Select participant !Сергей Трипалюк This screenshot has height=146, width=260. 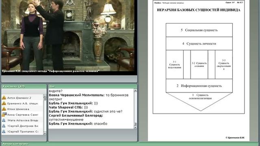(22, 131)
